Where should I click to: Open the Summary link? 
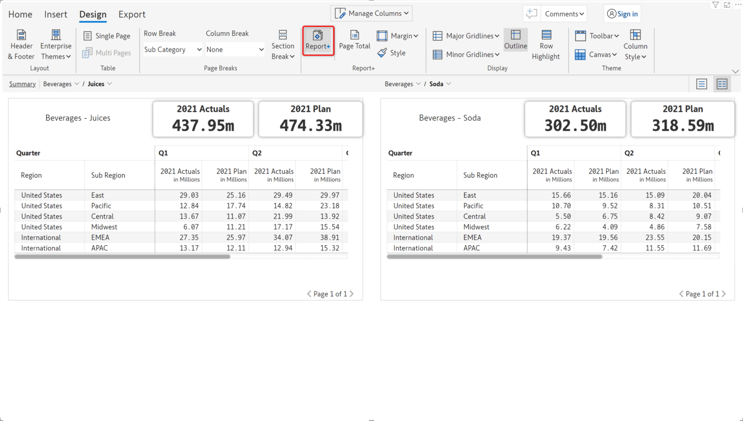point(22,84)
